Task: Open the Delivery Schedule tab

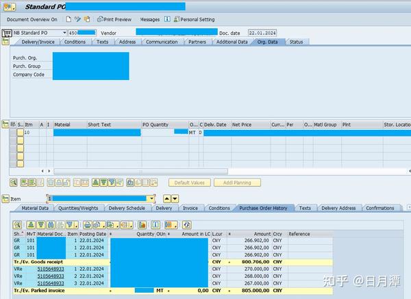Action: (127, 208)
